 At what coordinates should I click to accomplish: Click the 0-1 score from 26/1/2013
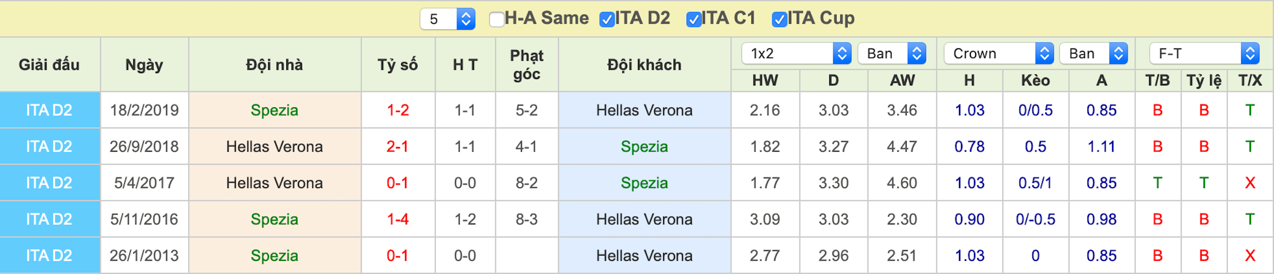[398, 256]
